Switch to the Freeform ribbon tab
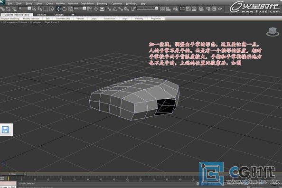This screenshot has height=188, width=282. (x=42, y=15)
